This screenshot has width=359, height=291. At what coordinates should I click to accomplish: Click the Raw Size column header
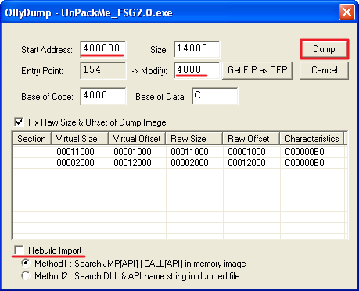(194, 139)
